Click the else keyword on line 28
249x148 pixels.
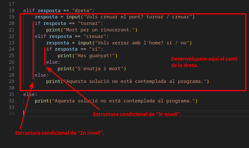(x=41, y=75)
